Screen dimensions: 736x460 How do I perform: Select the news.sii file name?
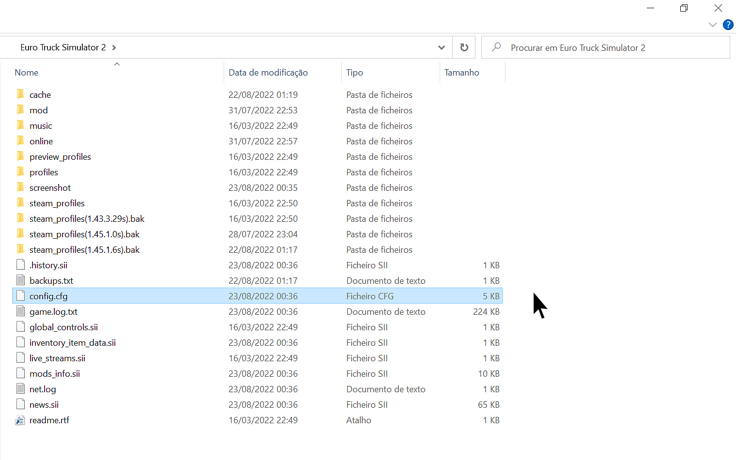click(44, 405)
